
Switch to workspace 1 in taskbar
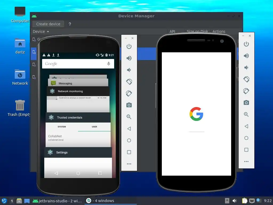pyautogui.click(x=12, y=201)
